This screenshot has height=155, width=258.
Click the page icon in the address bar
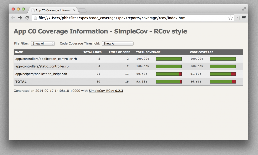pos(35,18)
